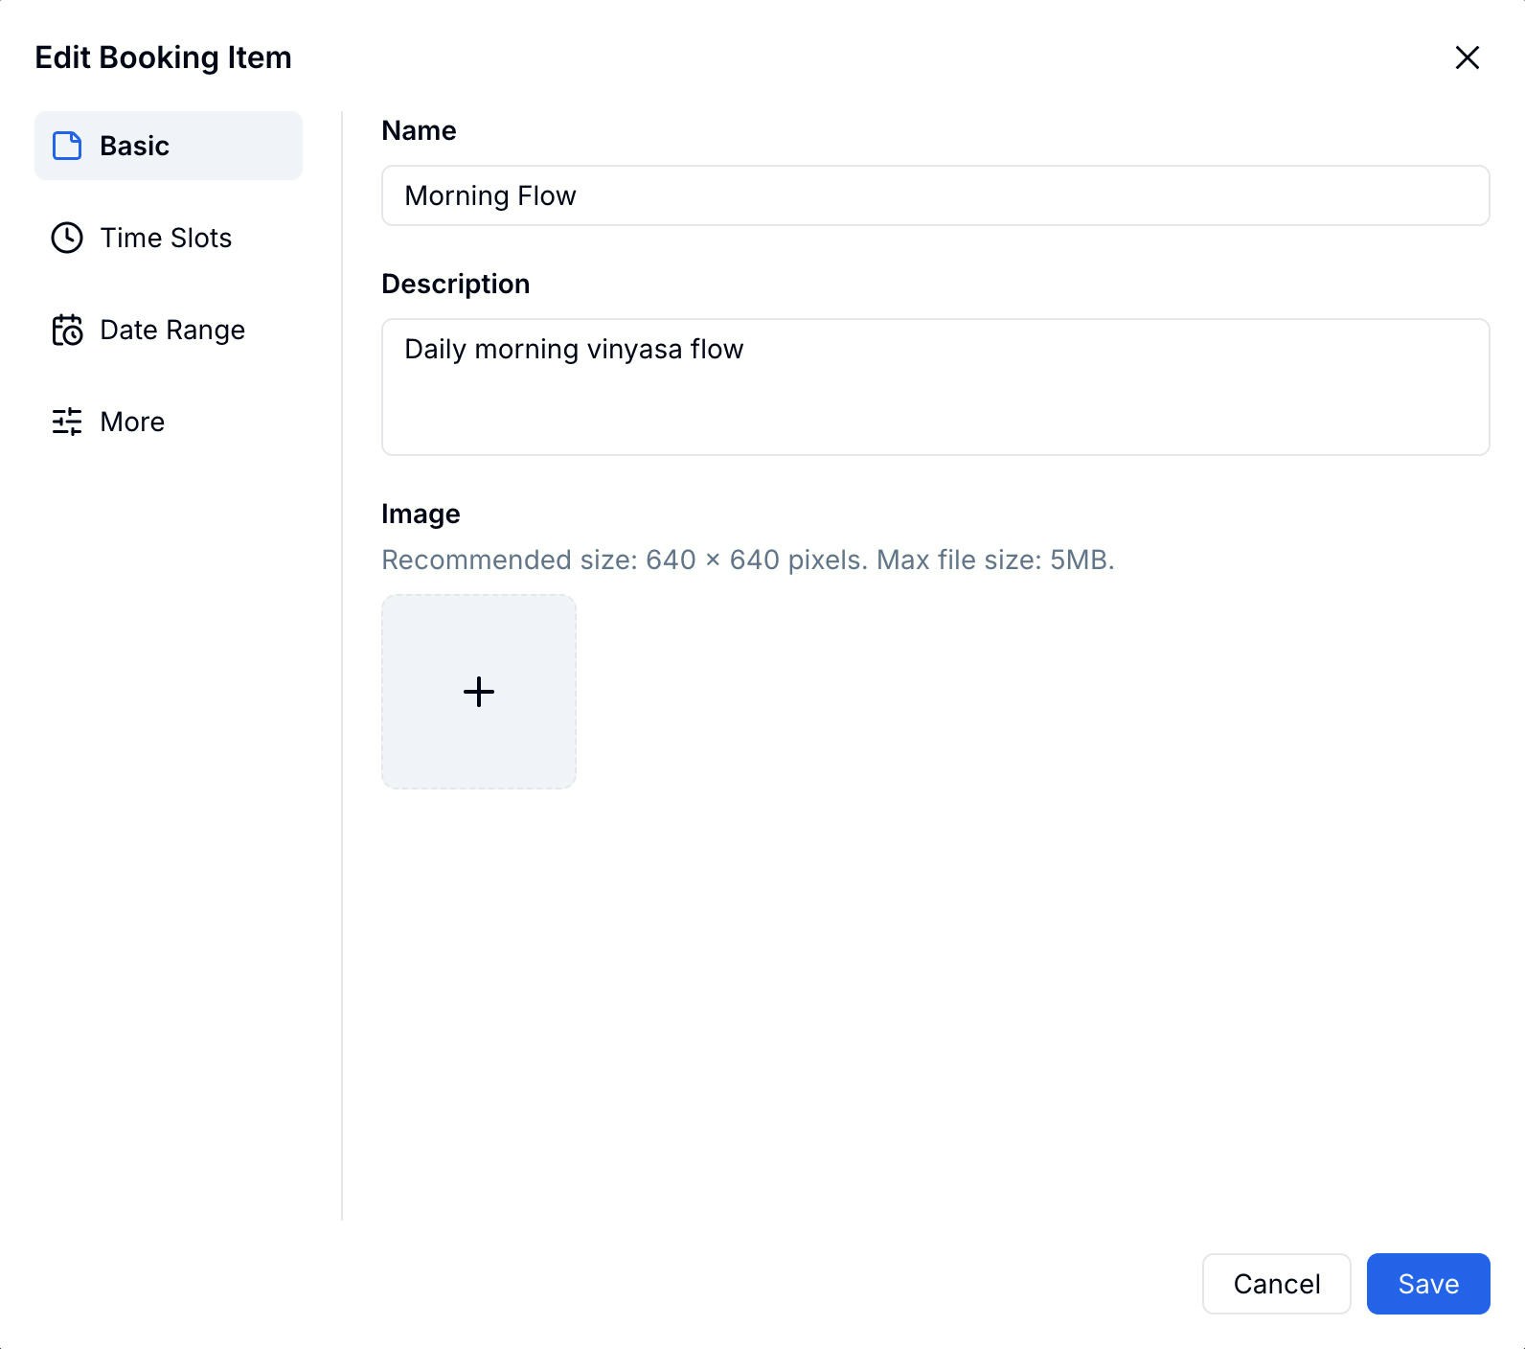This screenshot has height=1349, width=1525.
Task: Open the Time Slots tab
Action: (169, 238)
